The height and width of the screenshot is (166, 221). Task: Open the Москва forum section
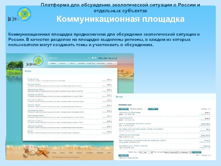30,131
